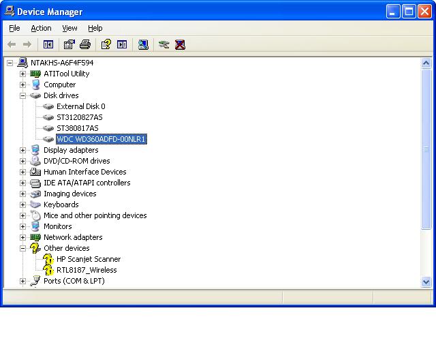This screenshot has width=436, height=349.
Task: Collapse the Other devices node
Action: [x=22, y=248]
